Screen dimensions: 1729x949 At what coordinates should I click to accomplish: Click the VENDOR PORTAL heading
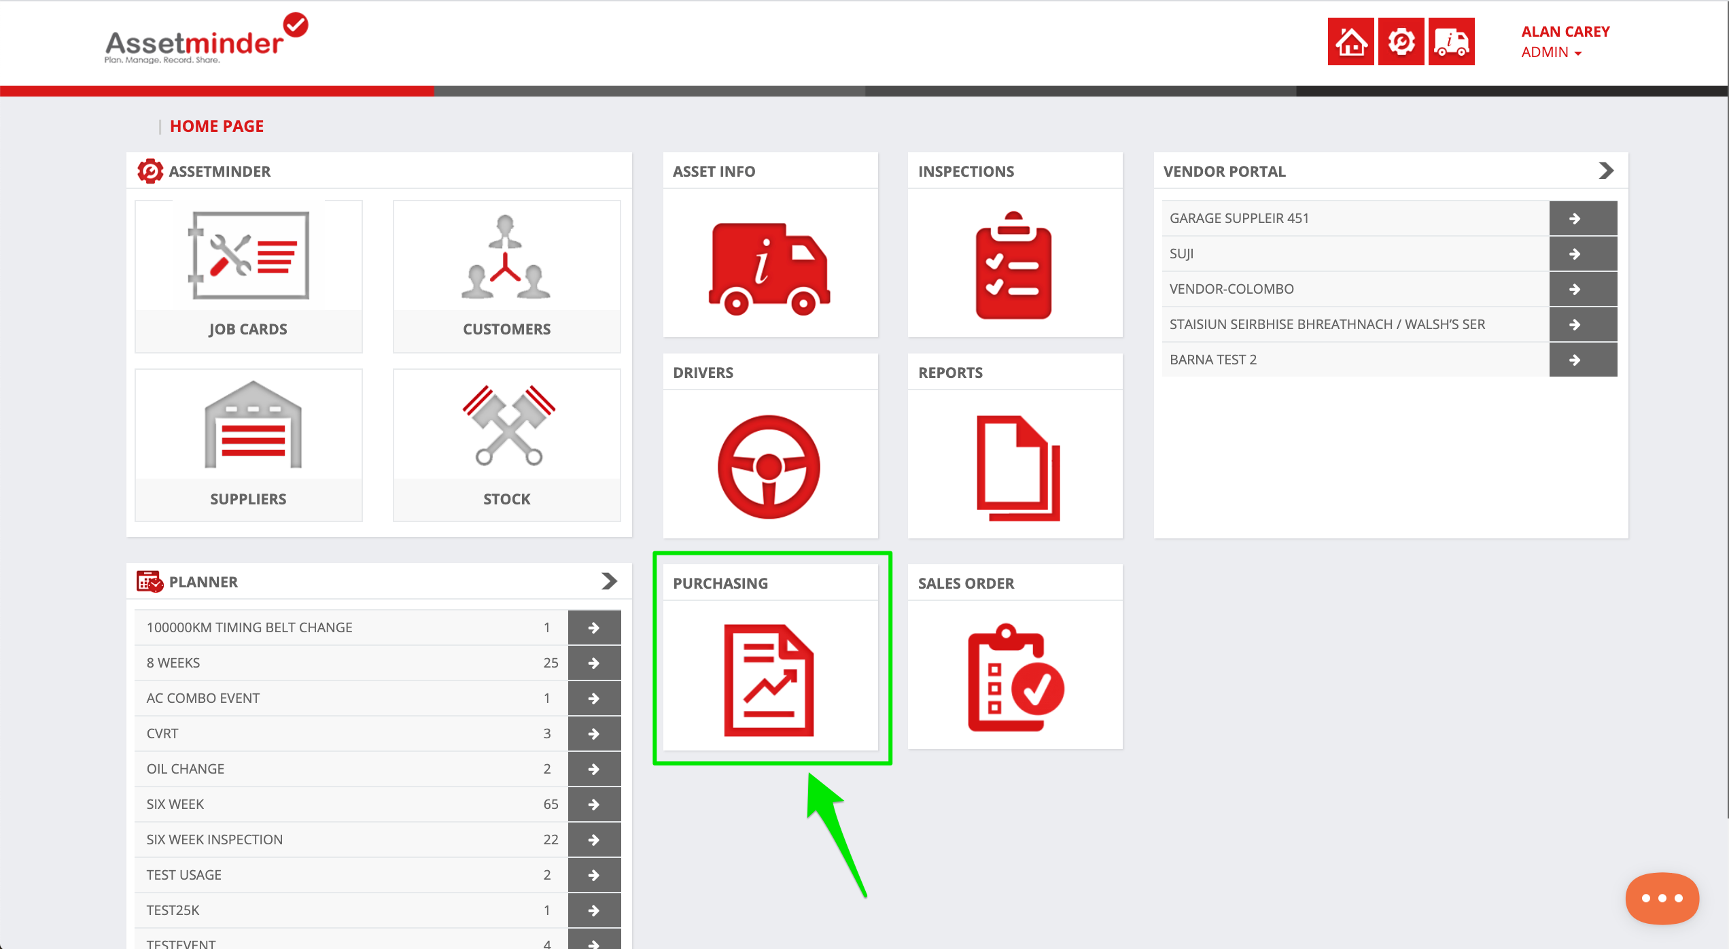click(1224, 171)
